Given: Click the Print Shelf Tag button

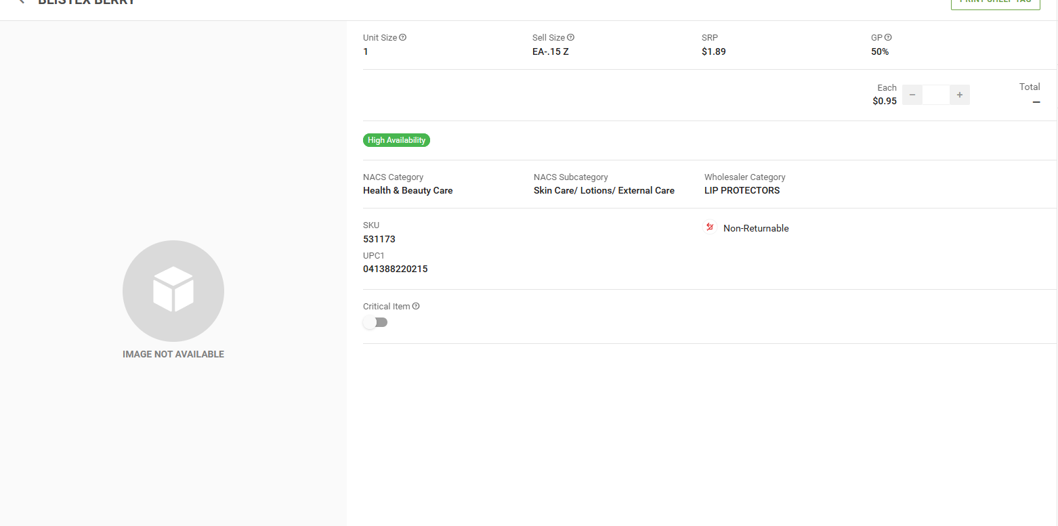Looking at the screenshot, I should tap(995, 3).
